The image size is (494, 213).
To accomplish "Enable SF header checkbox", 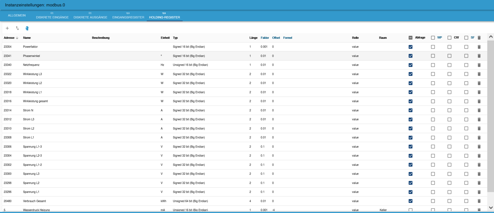I will pyautogui.click(x=466, y=38).
